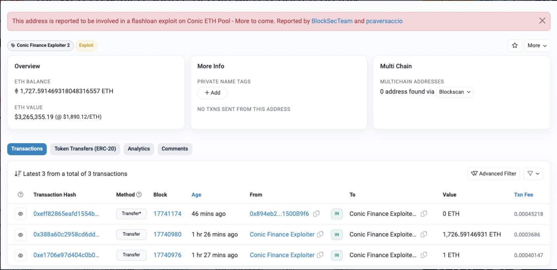Dismiss the flashloan exploit warning banner
The width and height of the screenshot is (557, 270).
[542, 21]
